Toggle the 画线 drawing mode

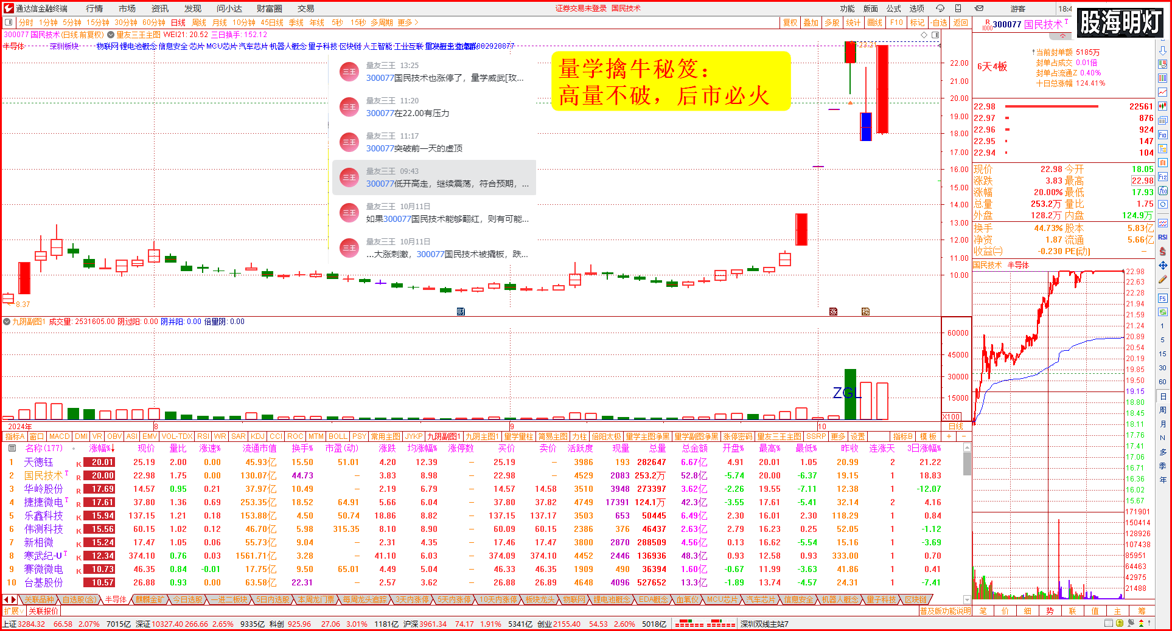click(x=875, y=22)
